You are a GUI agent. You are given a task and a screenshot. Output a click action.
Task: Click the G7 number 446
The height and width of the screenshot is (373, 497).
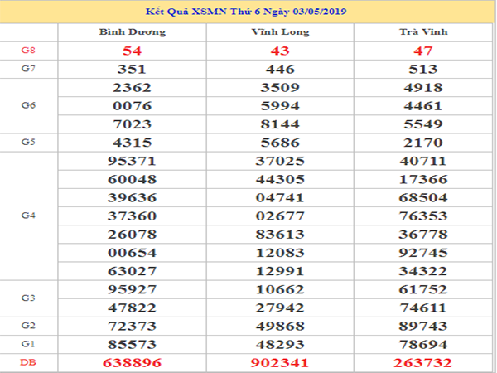(280, 69)
